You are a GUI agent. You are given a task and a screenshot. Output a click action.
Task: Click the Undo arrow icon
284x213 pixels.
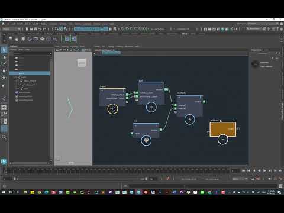[x=40, y=29]
